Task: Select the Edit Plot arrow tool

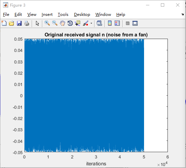Action: click(x=37, y=23)
